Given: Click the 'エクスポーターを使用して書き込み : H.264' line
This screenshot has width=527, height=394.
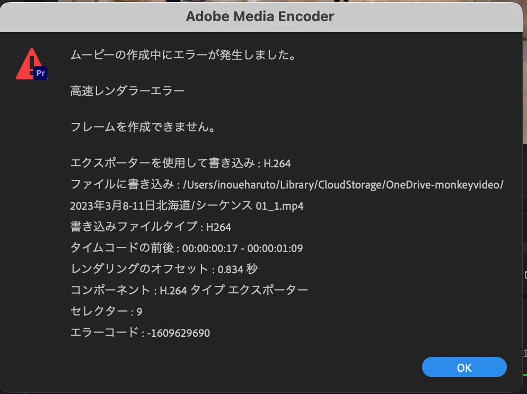Looking at the screenshot, I should pyautogui.click(x=180, y=163).
